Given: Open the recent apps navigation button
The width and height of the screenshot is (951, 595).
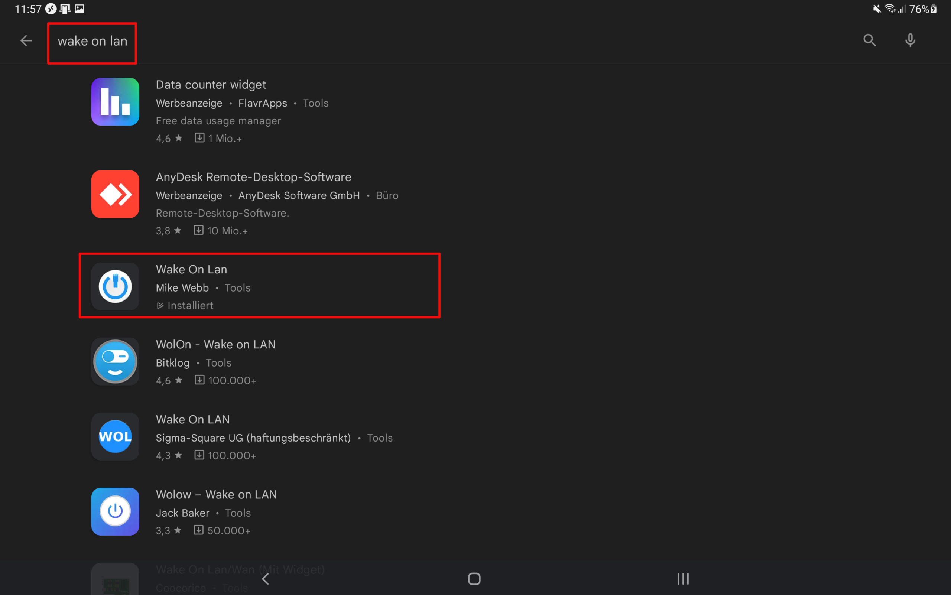Looking at the screenshot, I should (x=682, y=579).
